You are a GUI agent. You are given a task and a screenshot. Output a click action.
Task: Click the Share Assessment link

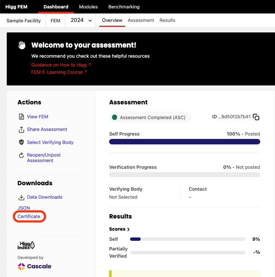pos(47,129)
